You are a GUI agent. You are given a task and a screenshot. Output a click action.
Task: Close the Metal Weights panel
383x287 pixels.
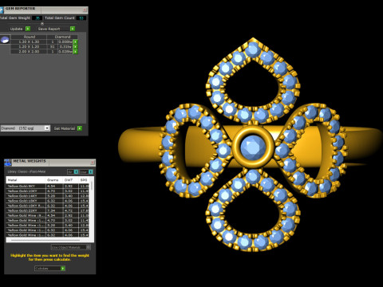tap(93, 162)
